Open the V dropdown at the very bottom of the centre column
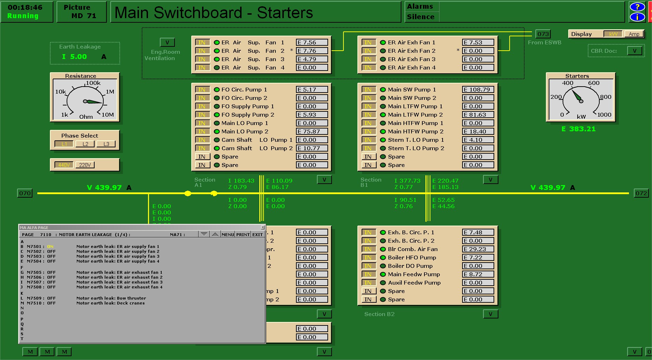The height and width of the screenshot is (360, 652). point(324,352)
